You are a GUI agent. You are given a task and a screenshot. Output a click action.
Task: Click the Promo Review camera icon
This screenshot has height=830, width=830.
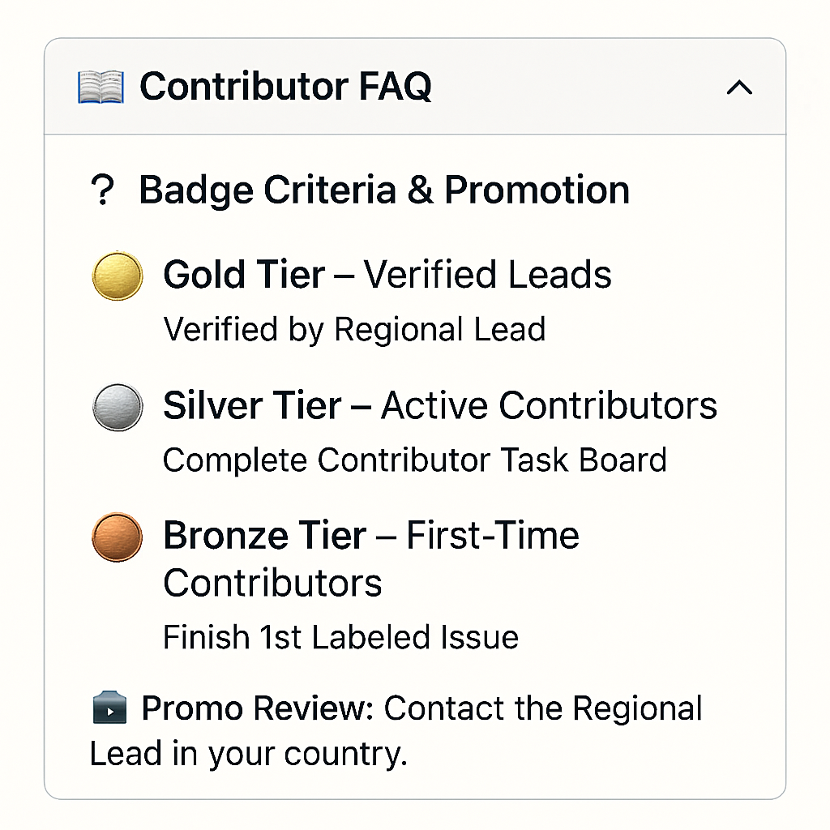click(109, 710)
